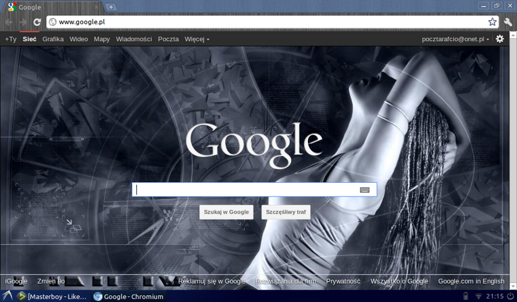Click Szukaj w Google button
The width and height of the screenshot is (517, 302).
(226, 212)
